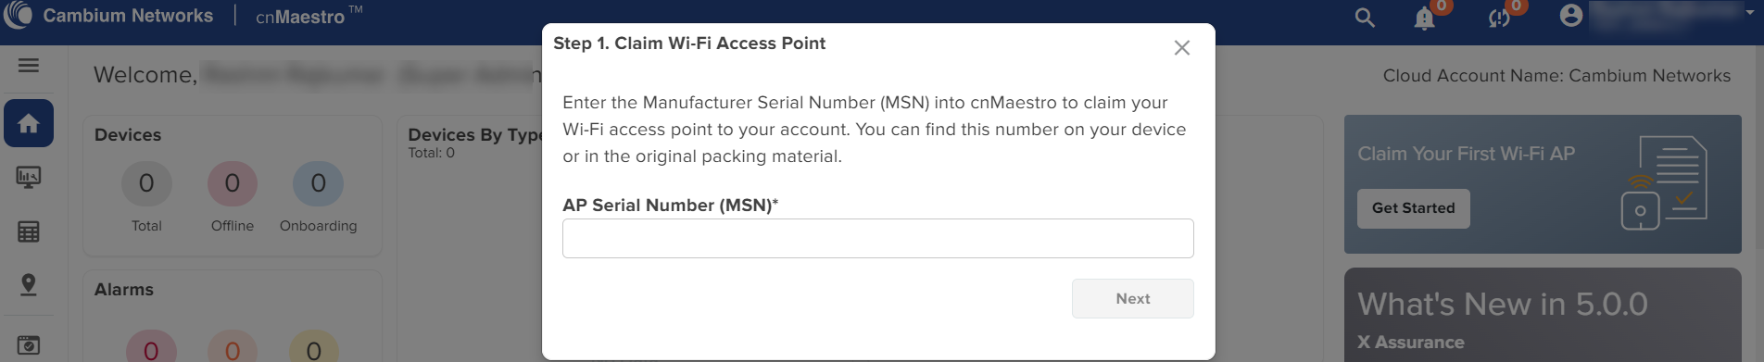Screen dimensions: 1764x362
Task: Click the bottom sidebar scheduler icon
Action: click(x=29, y=344)
